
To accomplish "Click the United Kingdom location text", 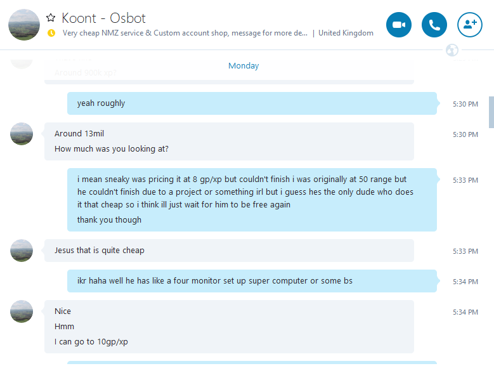I will [x=346, y=33].
